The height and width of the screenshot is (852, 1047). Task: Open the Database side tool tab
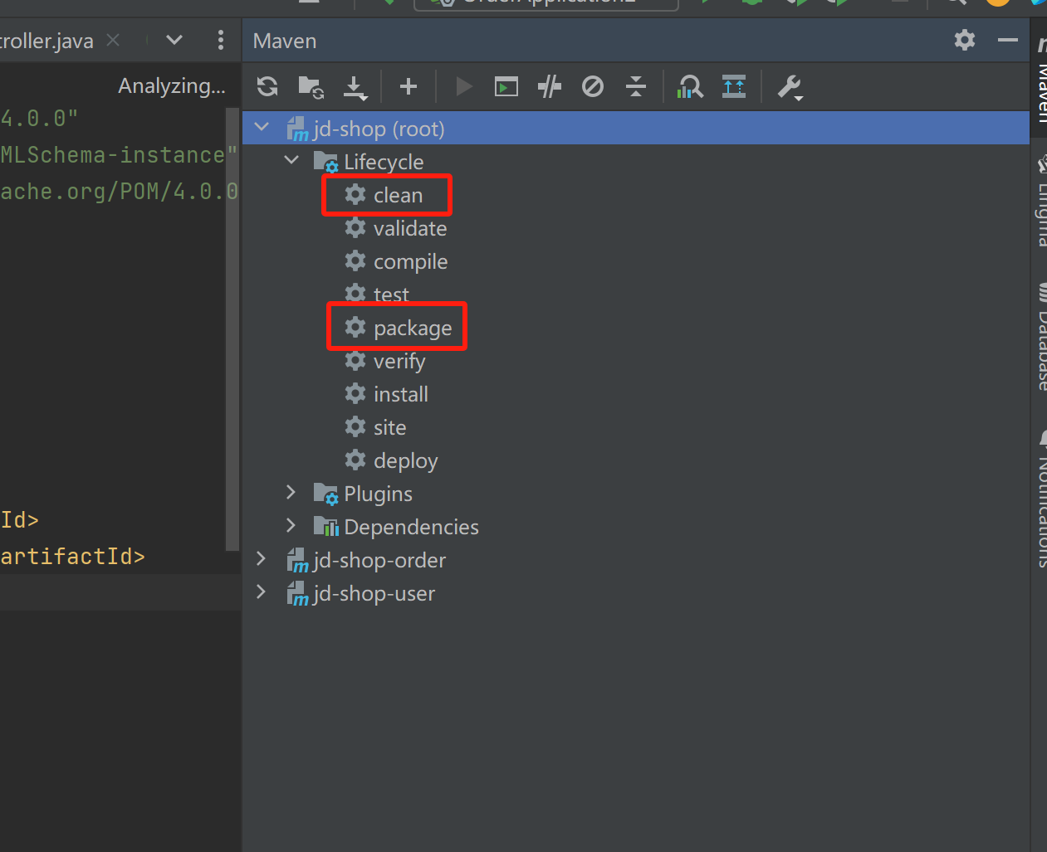[1041, 336]
